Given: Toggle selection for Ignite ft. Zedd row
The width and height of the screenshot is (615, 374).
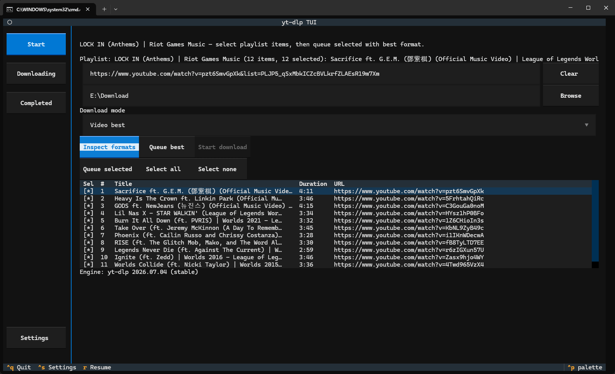Looking at the screenshot, I should point(89,257).
